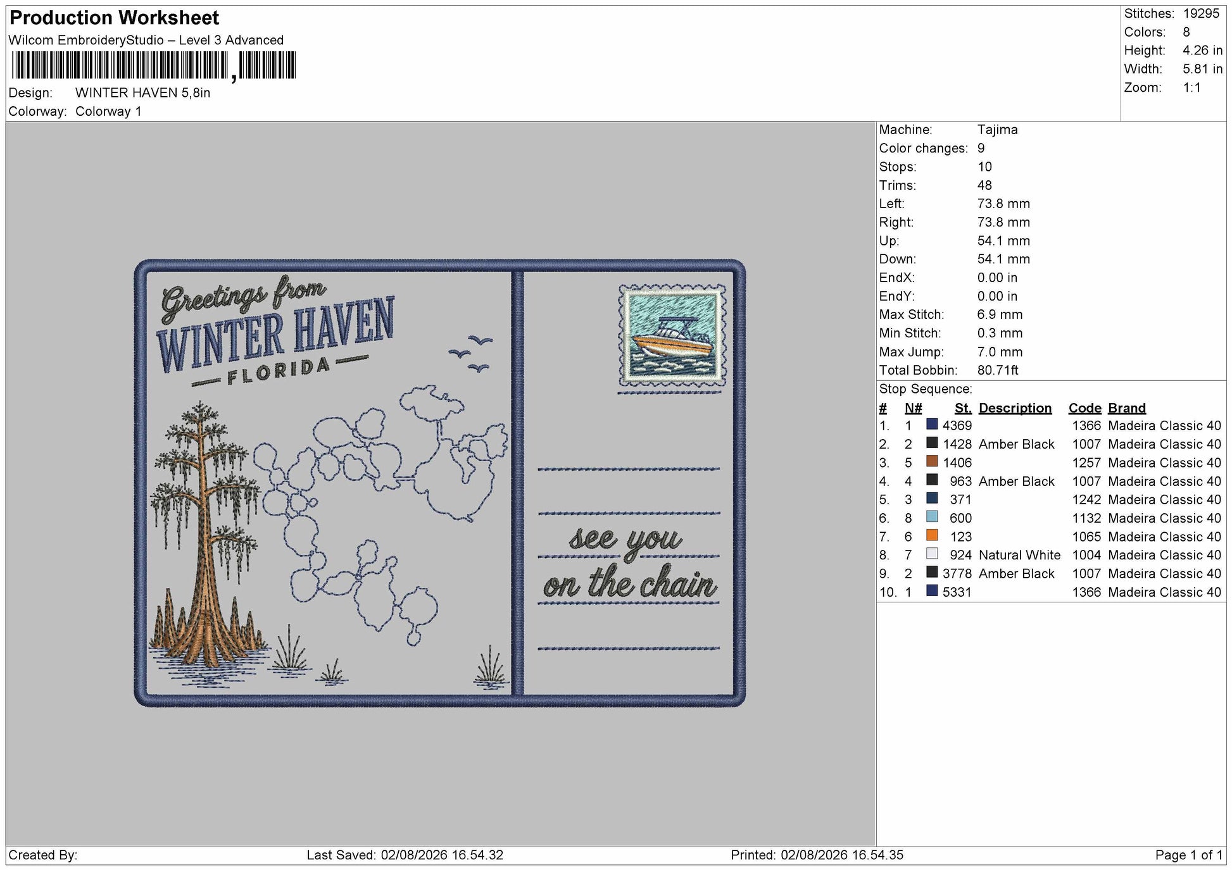
Task: Click the navy swatch in stop row 10
Action: click(x=932, y=591)
